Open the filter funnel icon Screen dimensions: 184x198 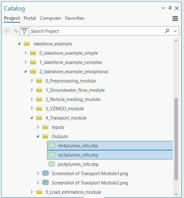click(24, 31)
